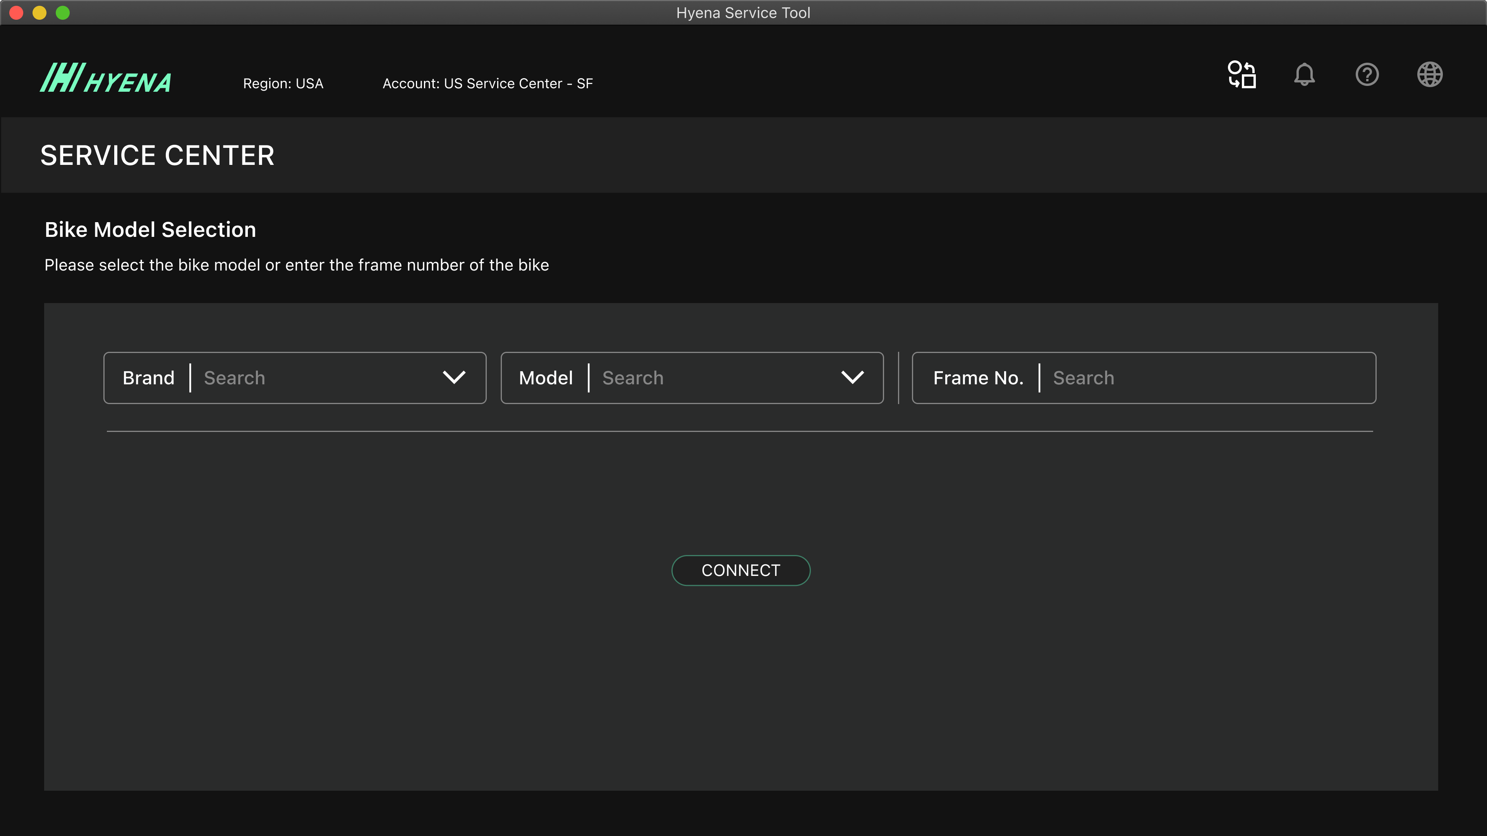Click the SERVICE CENTER heading
This screenshot has height=836, width=1487.
[x=157, y=156]
